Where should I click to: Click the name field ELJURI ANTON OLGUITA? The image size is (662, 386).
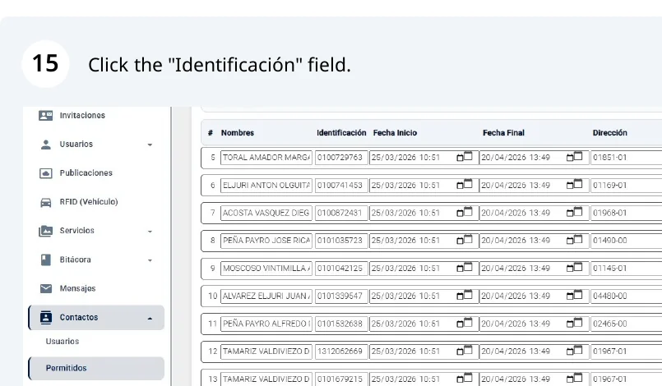tap(266, 185)
